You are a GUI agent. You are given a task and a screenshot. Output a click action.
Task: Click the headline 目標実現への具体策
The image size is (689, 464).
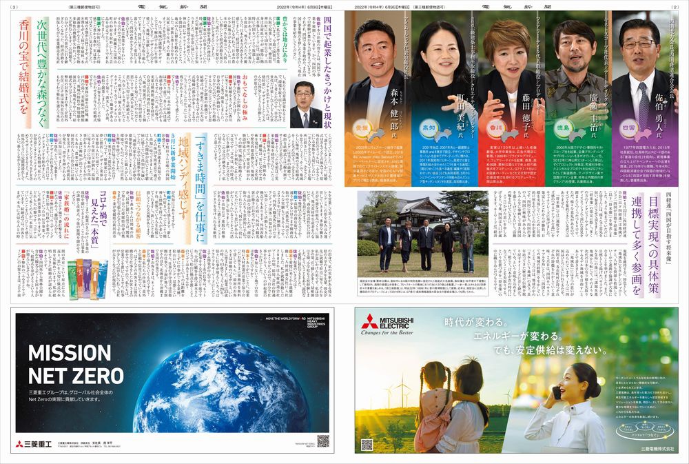[653, 244]
